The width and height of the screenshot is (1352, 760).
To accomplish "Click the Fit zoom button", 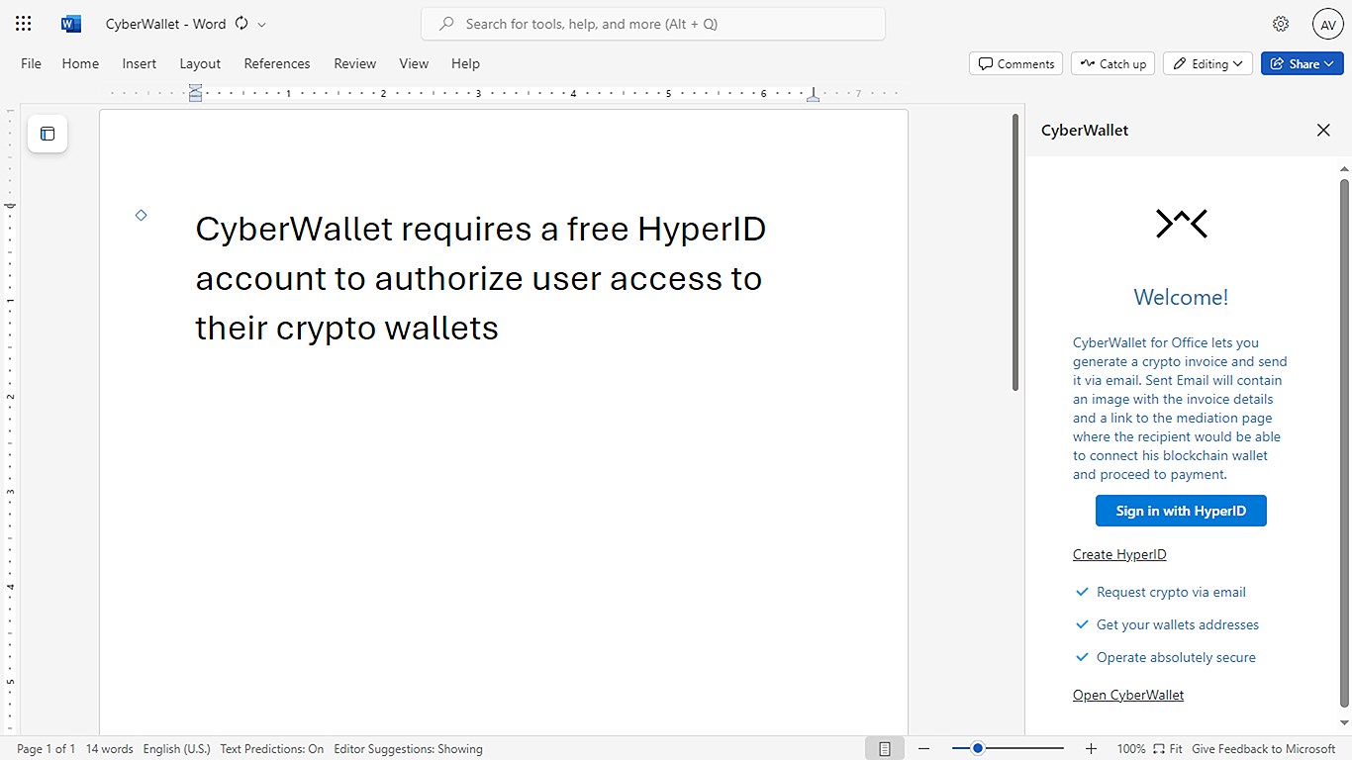I will (1168, 749).
